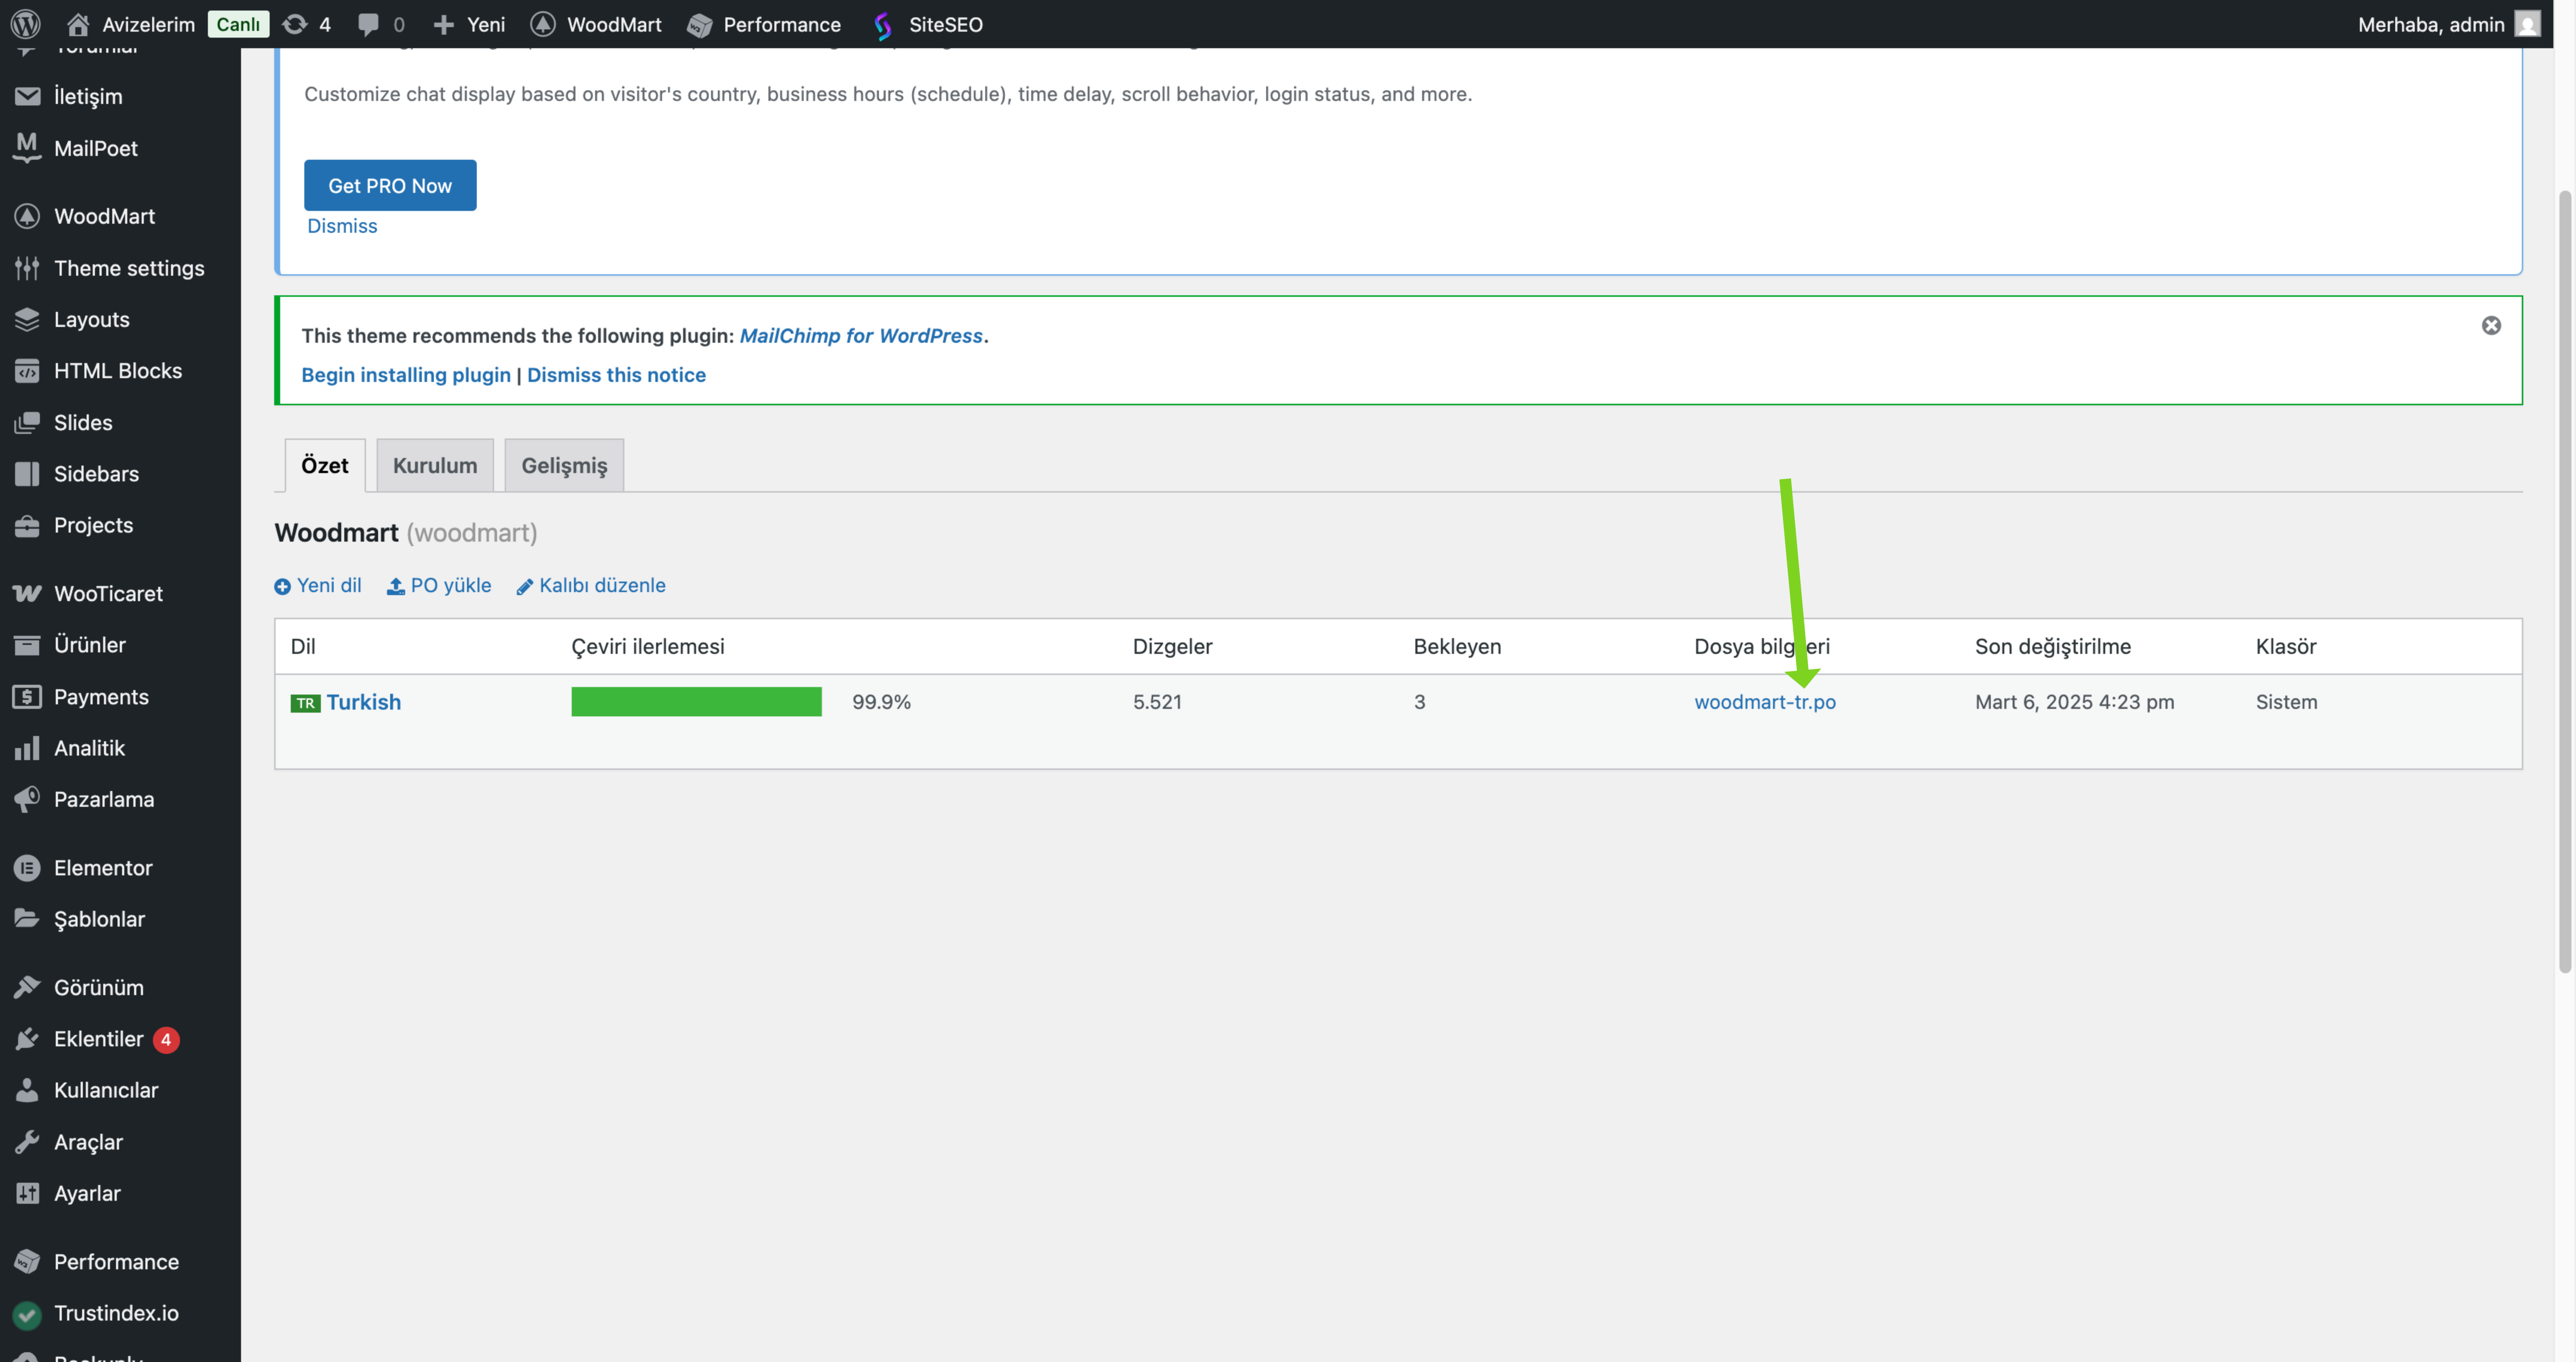Open the HTML Blocks icon

point(27,371)
